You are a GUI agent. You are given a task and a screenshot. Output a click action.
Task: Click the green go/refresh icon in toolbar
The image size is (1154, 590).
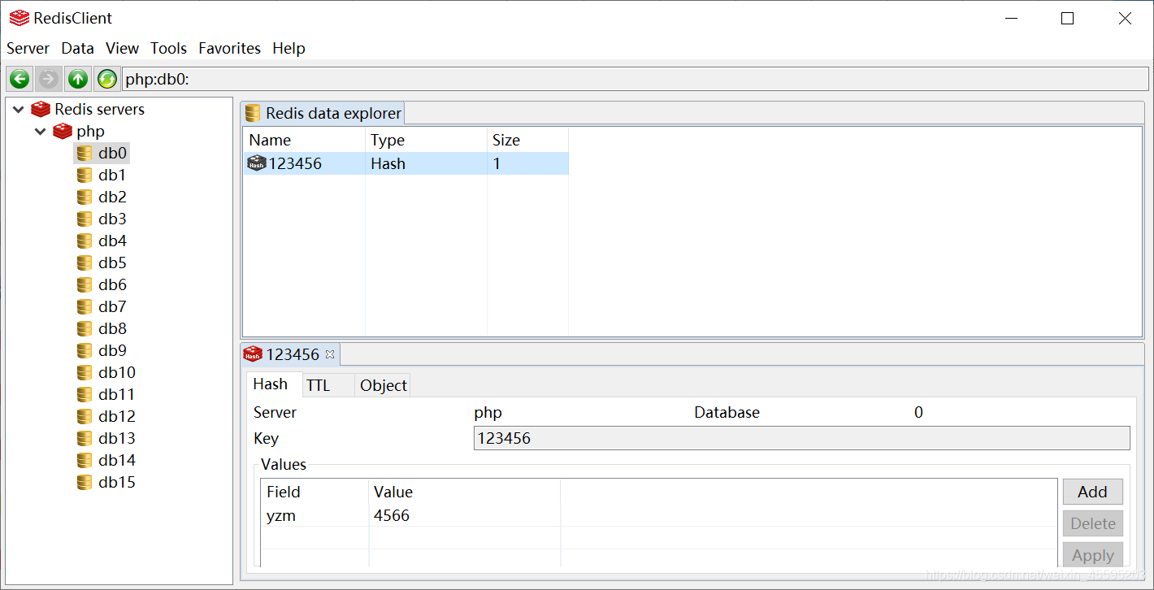pos(106,78)
